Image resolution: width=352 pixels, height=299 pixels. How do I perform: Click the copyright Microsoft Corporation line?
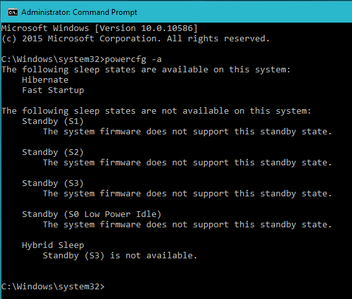click(x=135, y=39)
